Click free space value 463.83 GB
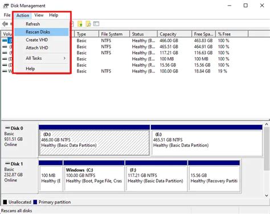This screenshot has width=270, height=214. click(203, 41)
